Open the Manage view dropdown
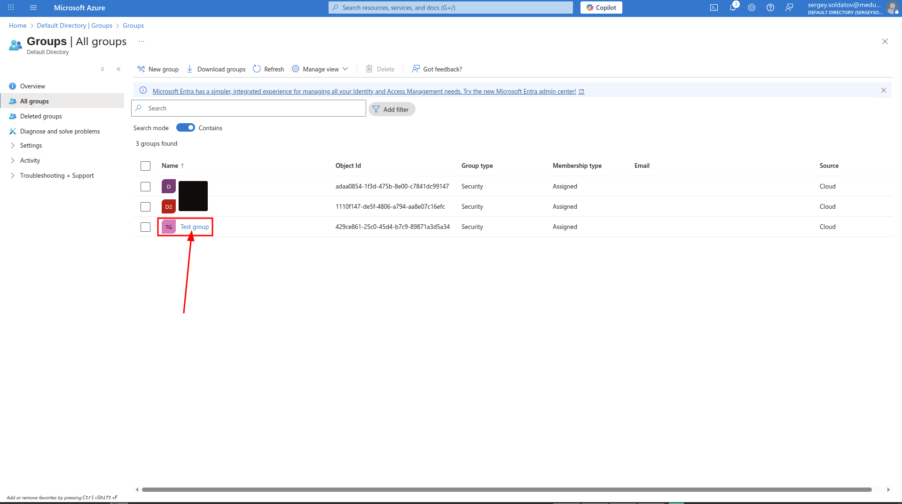 [x=320, y=69]
